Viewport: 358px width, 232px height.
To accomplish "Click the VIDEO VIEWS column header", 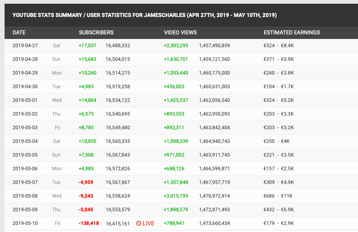I will pos(180,33).
